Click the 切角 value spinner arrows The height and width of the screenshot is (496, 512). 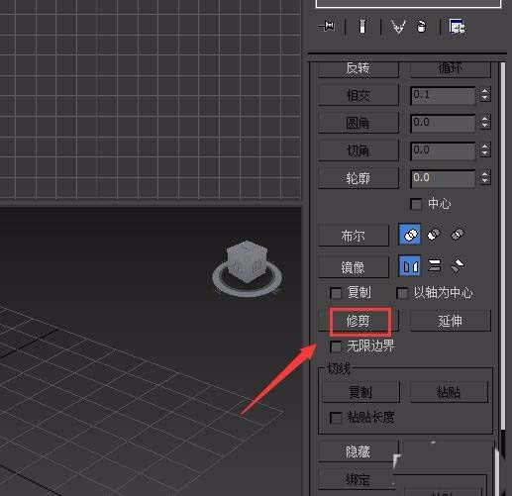click(x=485, y=150)
